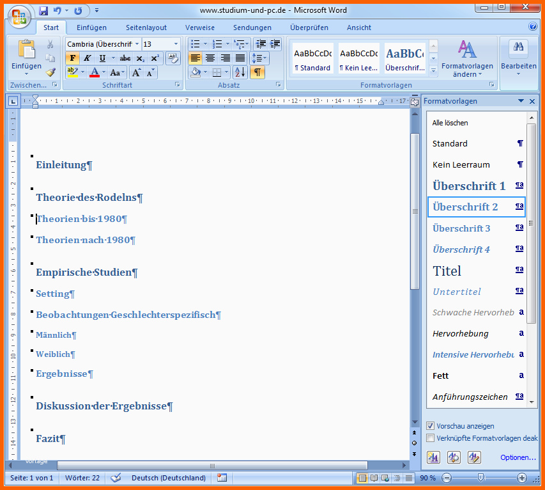Open the Bearbeiten dropdown menu
Screen dimensions: 545x490
tap(519, 58)
